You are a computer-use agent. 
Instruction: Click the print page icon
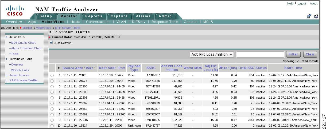tap(316, 17)
